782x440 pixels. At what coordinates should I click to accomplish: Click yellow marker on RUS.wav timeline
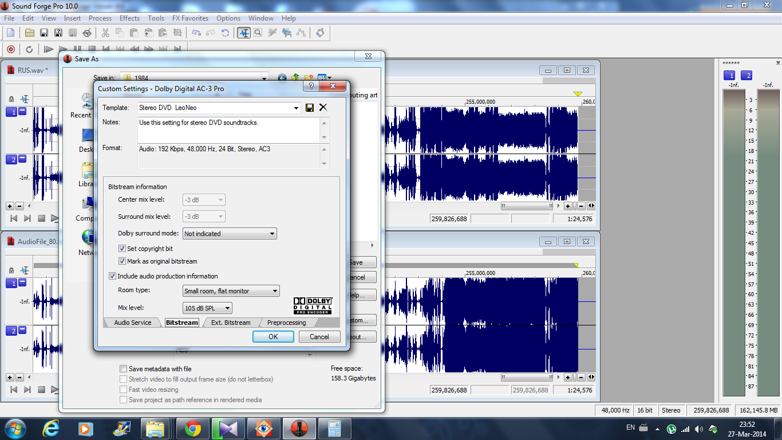[578, 94]
